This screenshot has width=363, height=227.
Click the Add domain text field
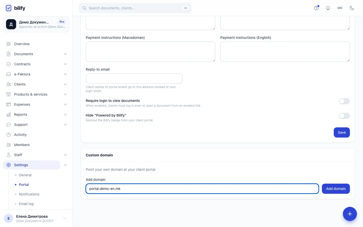pyautogui.click(x=202, y=189)
